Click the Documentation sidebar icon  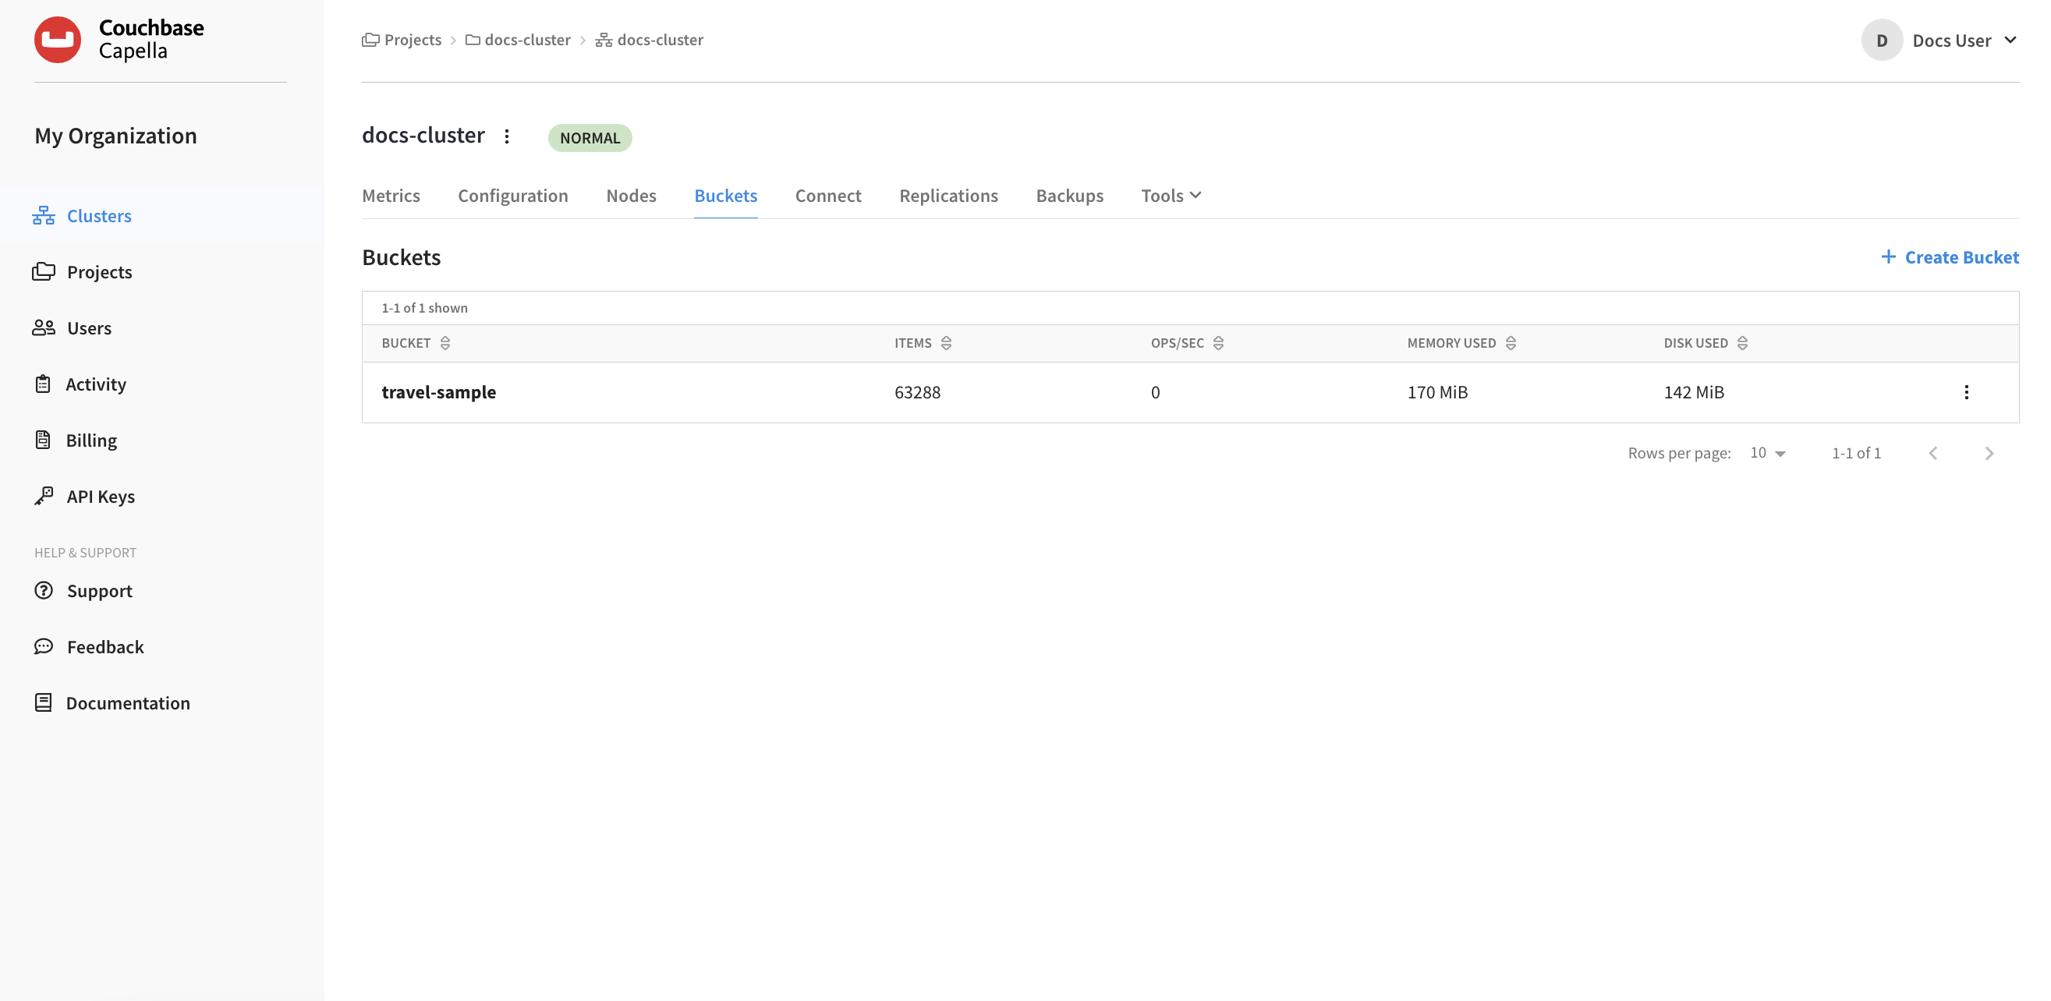[x=44, y=702]
